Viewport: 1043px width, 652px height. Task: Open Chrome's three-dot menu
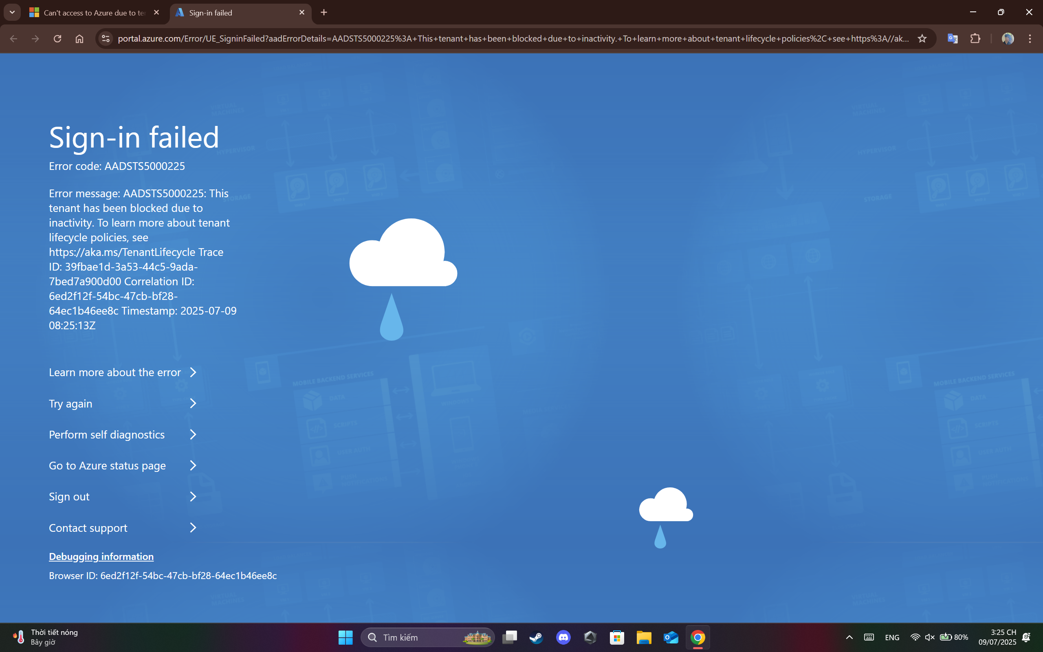(x=1030, y=39)
